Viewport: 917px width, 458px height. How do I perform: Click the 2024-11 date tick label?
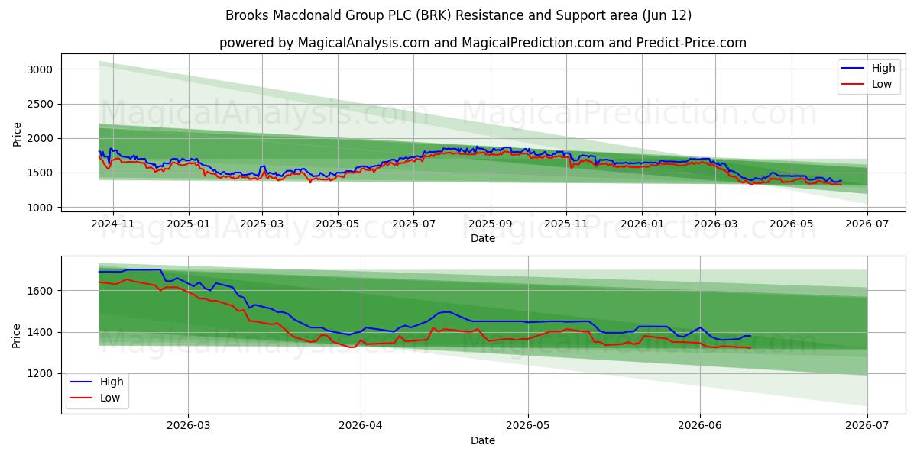[113, 224]
